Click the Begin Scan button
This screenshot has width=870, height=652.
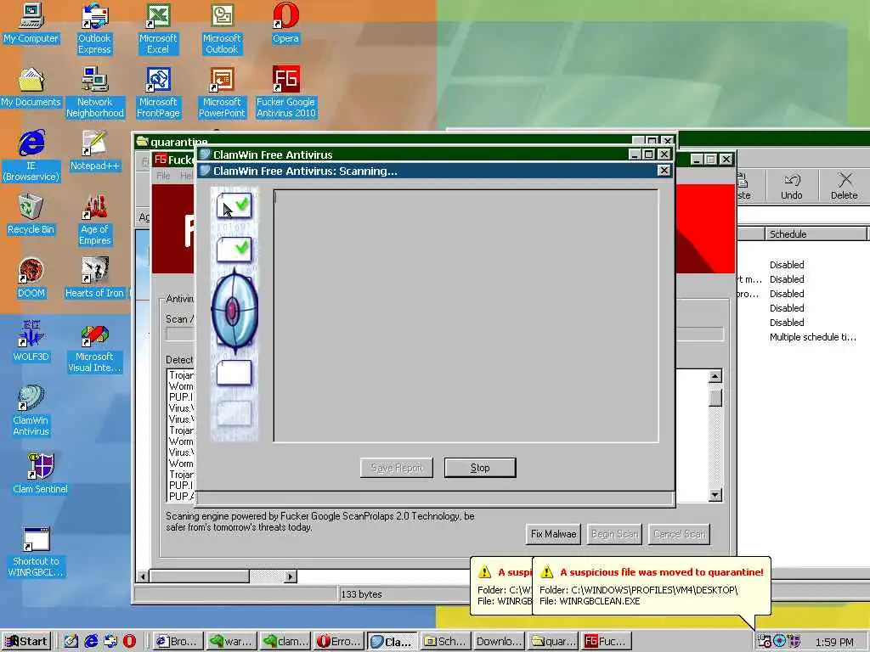tap(614, 534)
